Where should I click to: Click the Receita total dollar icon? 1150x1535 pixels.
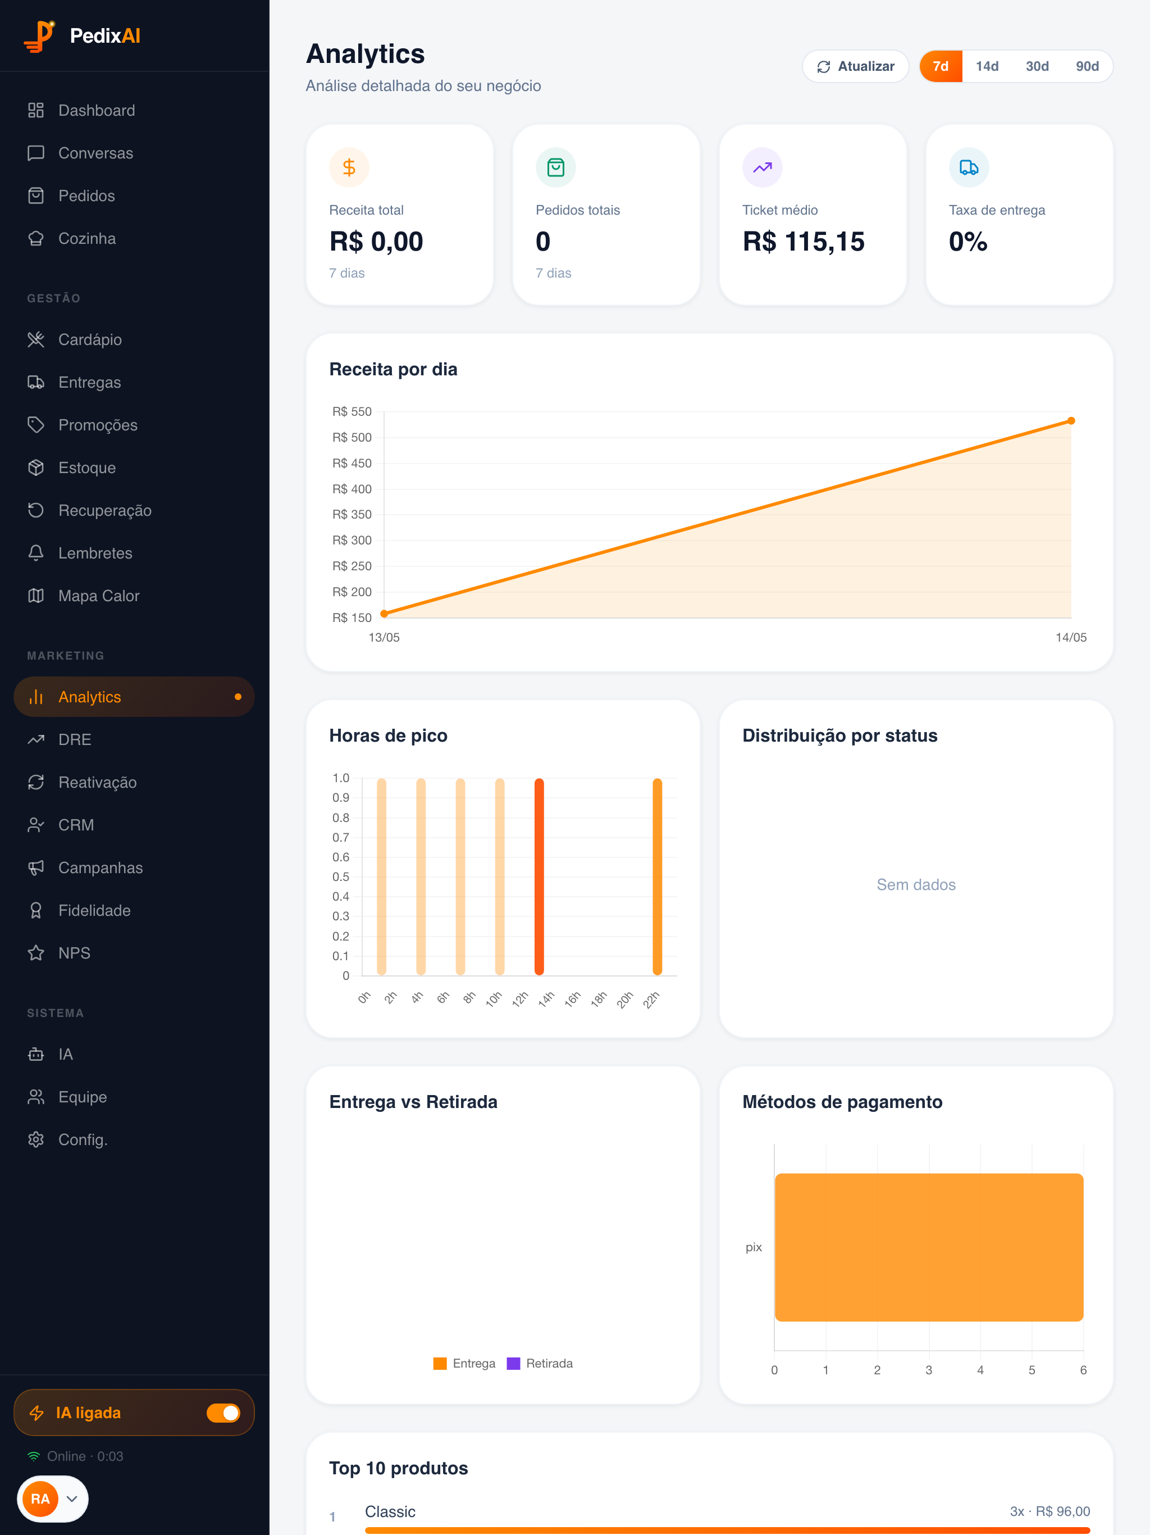349,167
